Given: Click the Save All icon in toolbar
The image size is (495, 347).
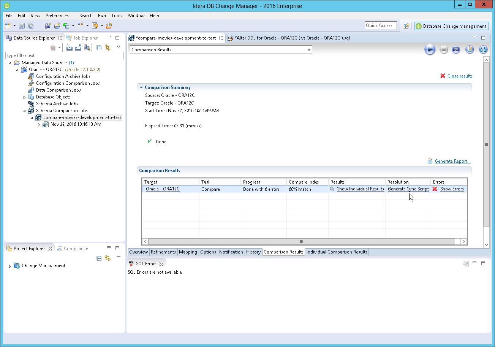Looking at the screenshot, I should (30, 26).
